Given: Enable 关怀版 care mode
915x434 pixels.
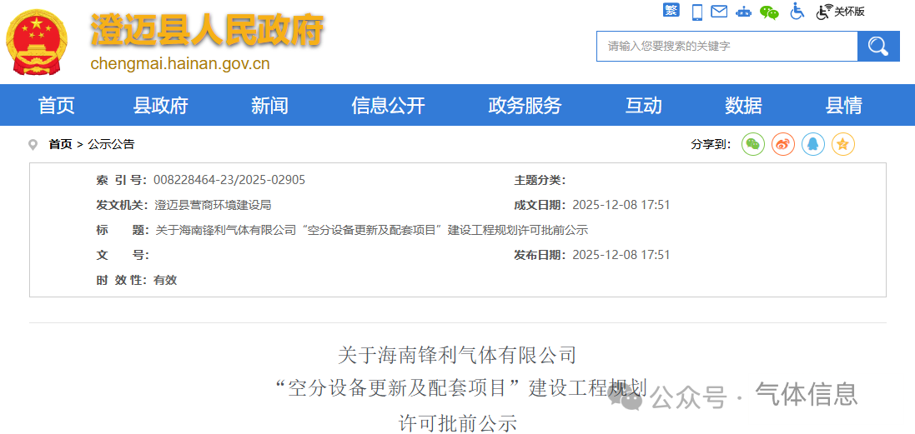Looking at the screenshot, I should (x=841, y=12).
